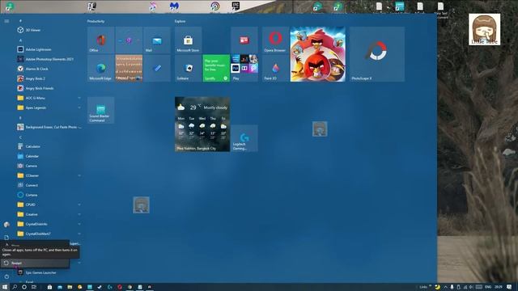
Task: Open Task View on taskbar
Action: (34, 287)
